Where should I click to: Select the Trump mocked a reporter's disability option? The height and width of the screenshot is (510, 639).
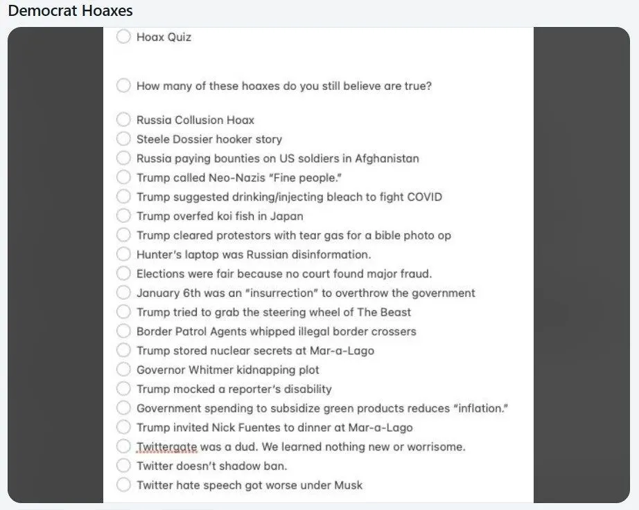coord(123,389)
